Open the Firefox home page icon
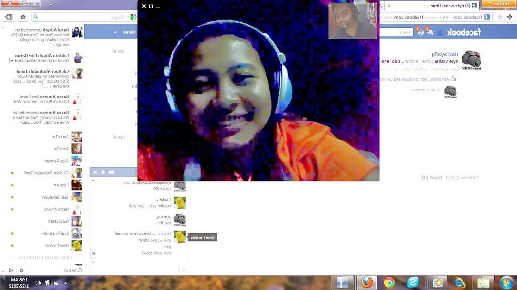The width and height of the screenshot is (517, 290). click(x=23, y=17)
